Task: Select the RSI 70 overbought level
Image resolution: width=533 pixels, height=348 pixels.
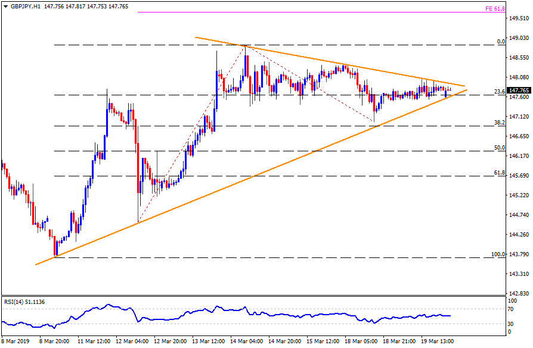Action: tap(511, 309)
